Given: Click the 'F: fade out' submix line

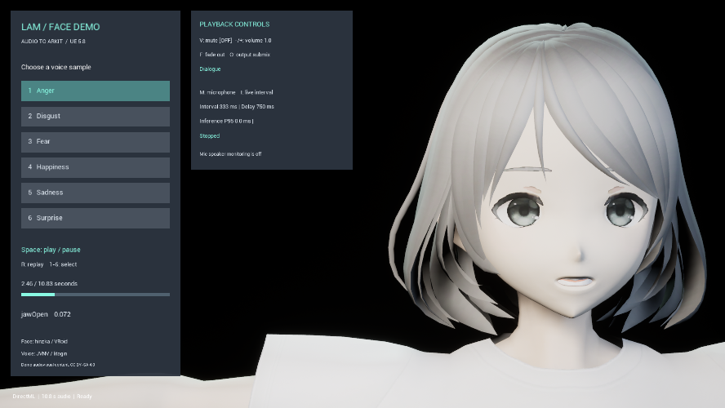Looking at the screenshot, I should pyautogui.click(x=234, y=55).
